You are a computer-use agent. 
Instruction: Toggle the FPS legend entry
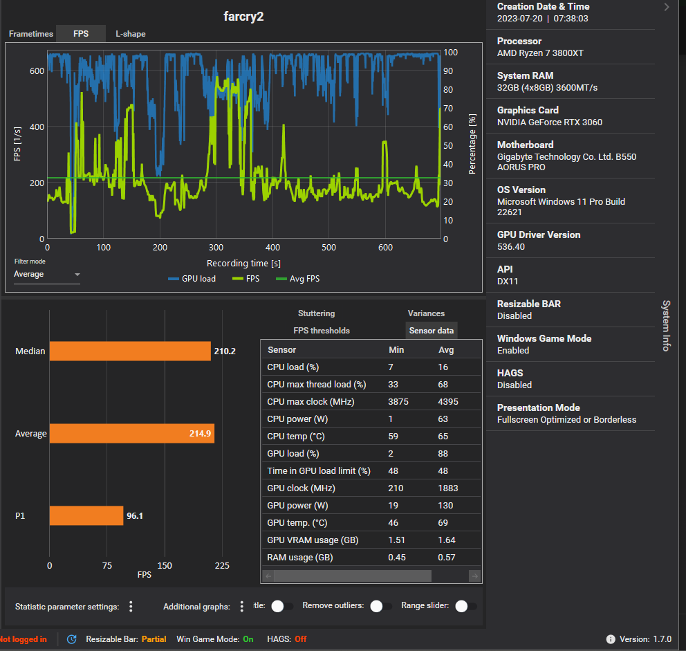tap(246, 279)
